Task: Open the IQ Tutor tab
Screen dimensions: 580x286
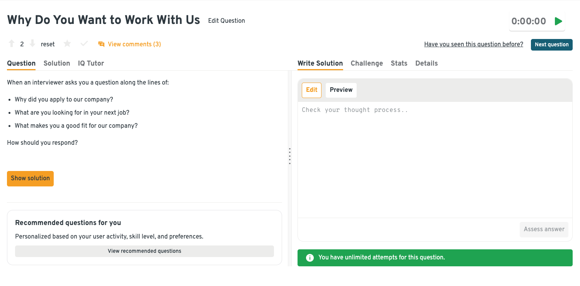Action: tap(91, 63)
